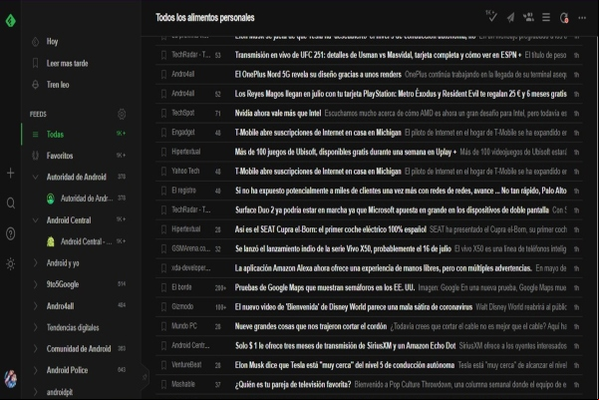Open the three-dot more options menu
The image size is (599, 400).
tap(582, 18)
